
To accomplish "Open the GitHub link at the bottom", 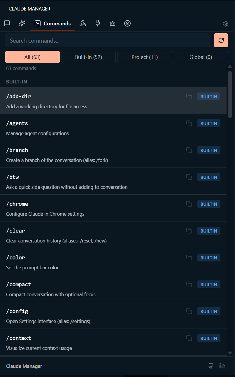I will tap(211, 365).
